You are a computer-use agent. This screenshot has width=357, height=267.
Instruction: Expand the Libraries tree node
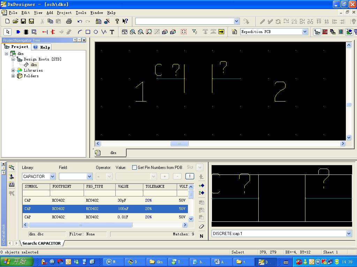pyautogui.click(x=13, y=70)
